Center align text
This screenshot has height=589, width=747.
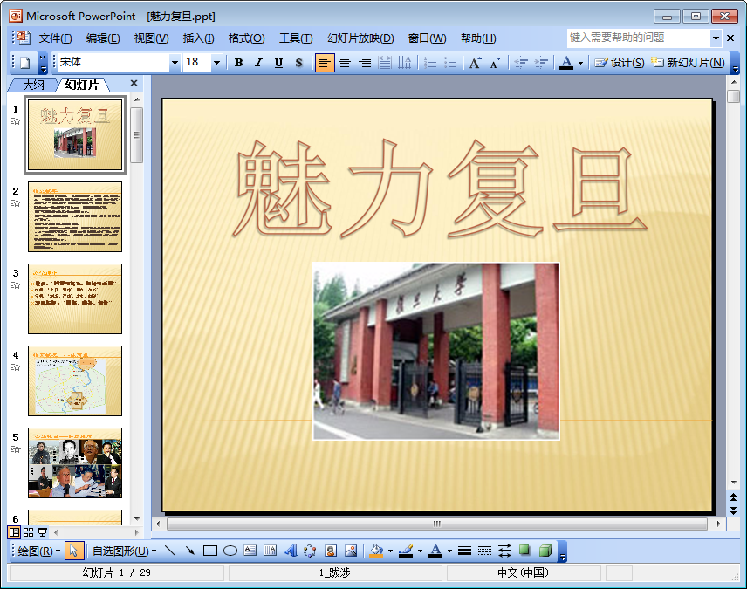pyautogui.click(x=345, y=63)
